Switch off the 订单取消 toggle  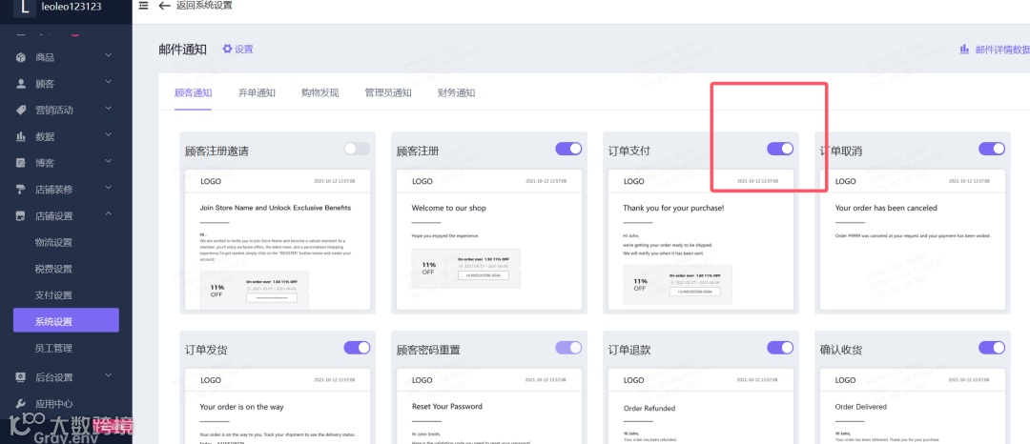pyautogui.click(x=992, y=149)
